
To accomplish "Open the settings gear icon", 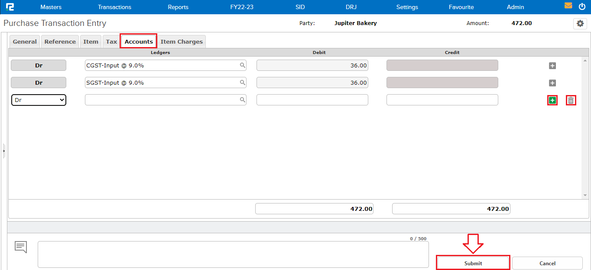I will [x=580, y=24].
